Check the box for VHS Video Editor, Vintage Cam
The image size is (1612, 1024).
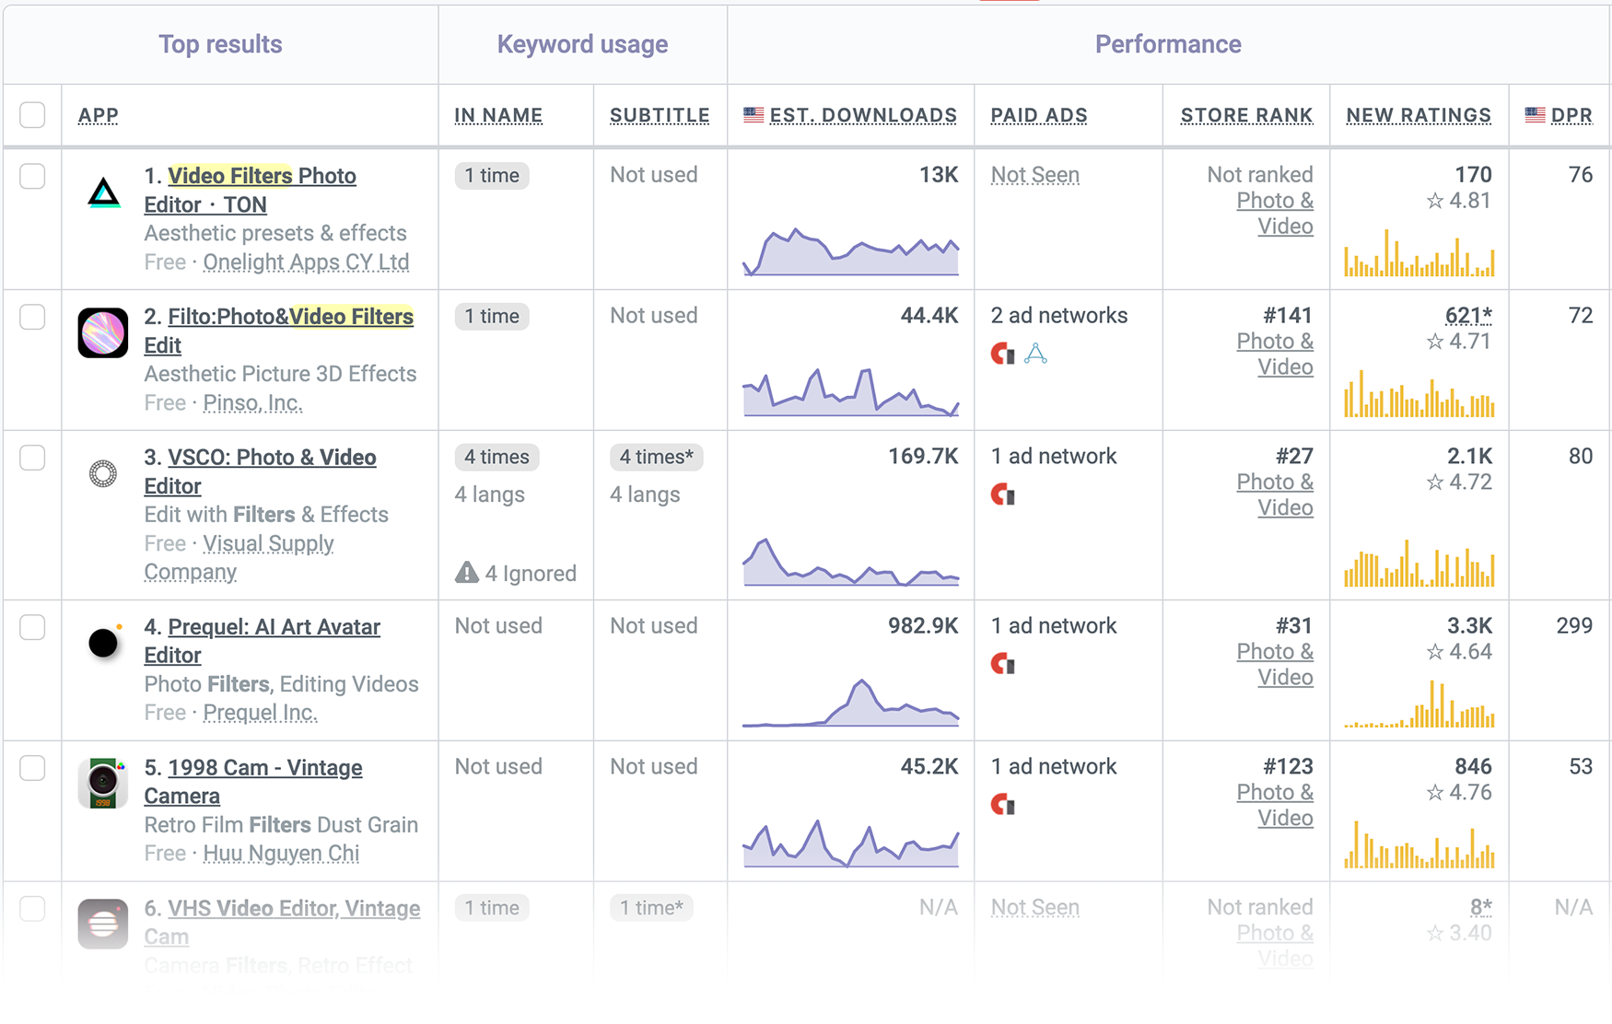tap(32, 909)
